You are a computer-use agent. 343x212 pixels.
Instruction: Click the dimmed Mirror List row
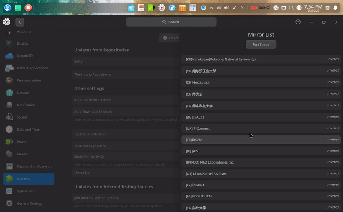coord(126,173)
